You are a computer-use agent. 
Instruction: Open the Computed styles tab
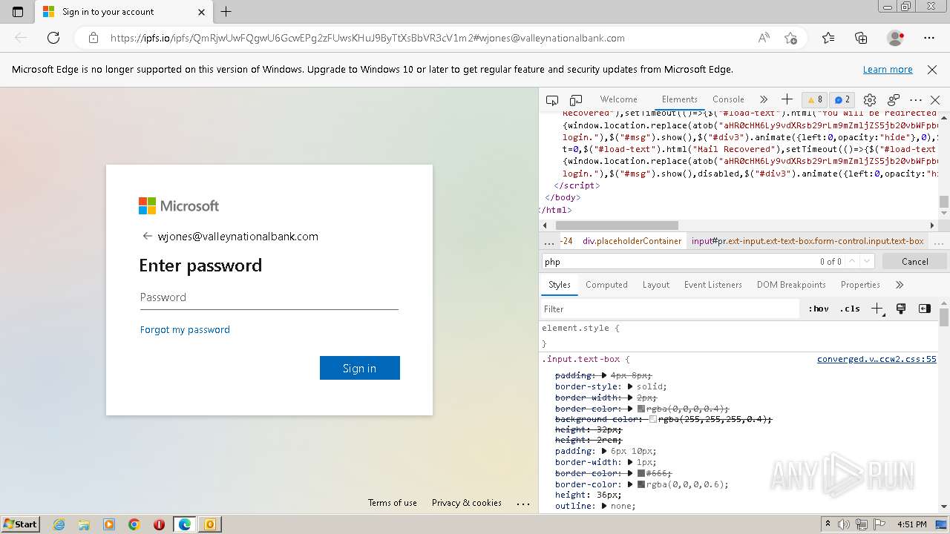tap(606, 285)
